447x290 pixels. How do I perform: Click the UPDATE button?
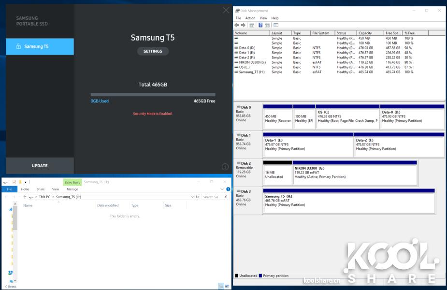coord(40,166)
